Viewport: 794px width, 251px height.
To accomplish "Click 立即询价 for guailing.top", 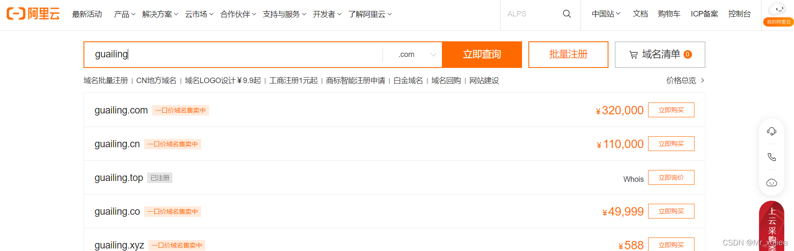I will [x=671, y=178].
